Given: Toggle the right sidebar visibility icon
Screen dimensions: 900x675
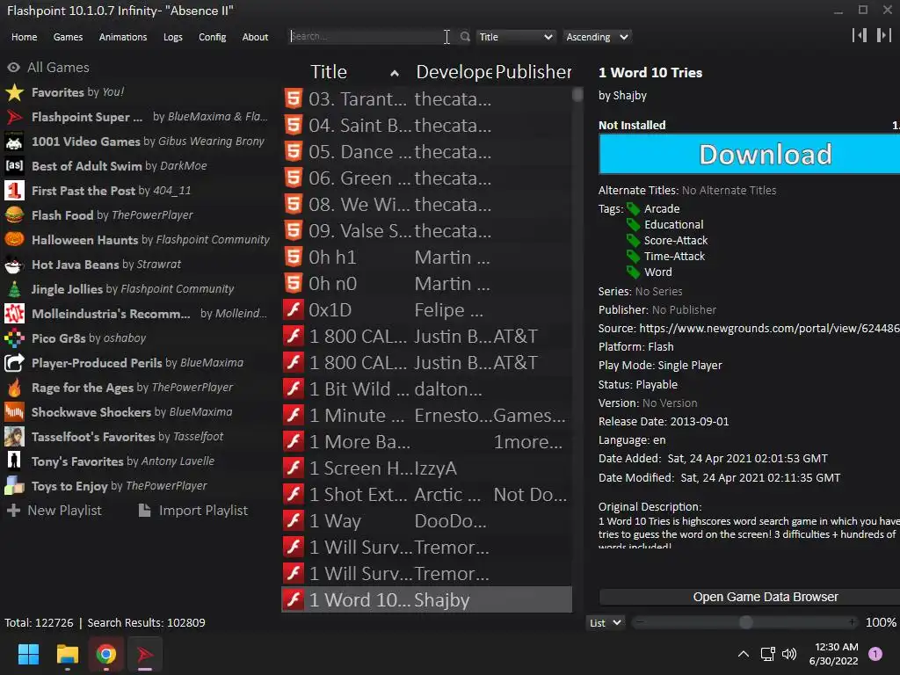Looking at the screenshot, I should tap(884, 35).
